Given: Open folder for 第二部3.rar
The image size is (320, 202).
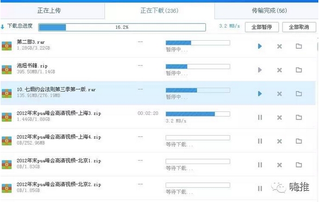Looking at the screenshot, I should coord(299,46).
